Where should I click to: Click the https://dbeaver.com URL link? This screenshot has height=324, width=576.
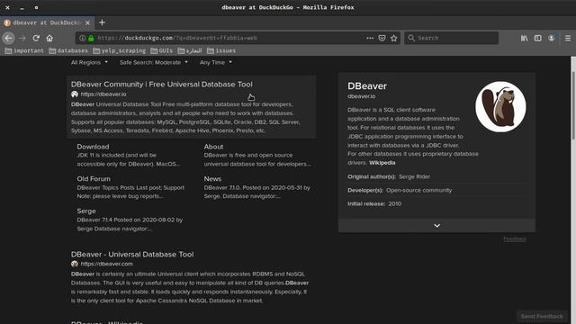106,264
